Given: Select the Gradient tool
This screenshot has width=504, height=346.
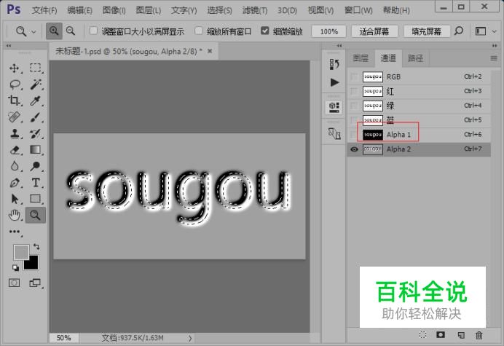Looking at the screenshot, I should tap(36, 150).
